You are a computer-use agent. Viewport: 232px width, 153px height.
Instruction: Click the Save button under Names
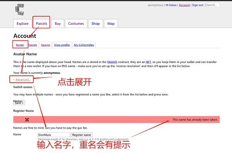coord(19,103)
